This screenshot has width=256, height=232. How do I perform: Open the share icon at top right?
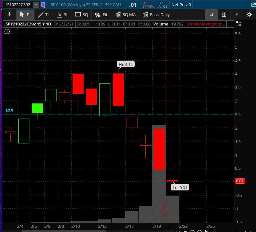[x=253, y=5]
